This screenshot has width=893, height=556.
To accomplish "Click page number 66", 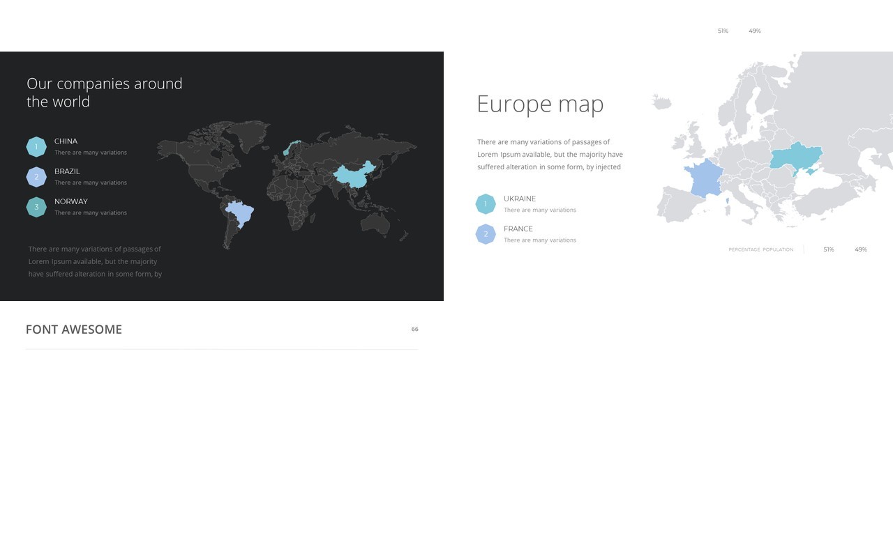I will [415, 329].
